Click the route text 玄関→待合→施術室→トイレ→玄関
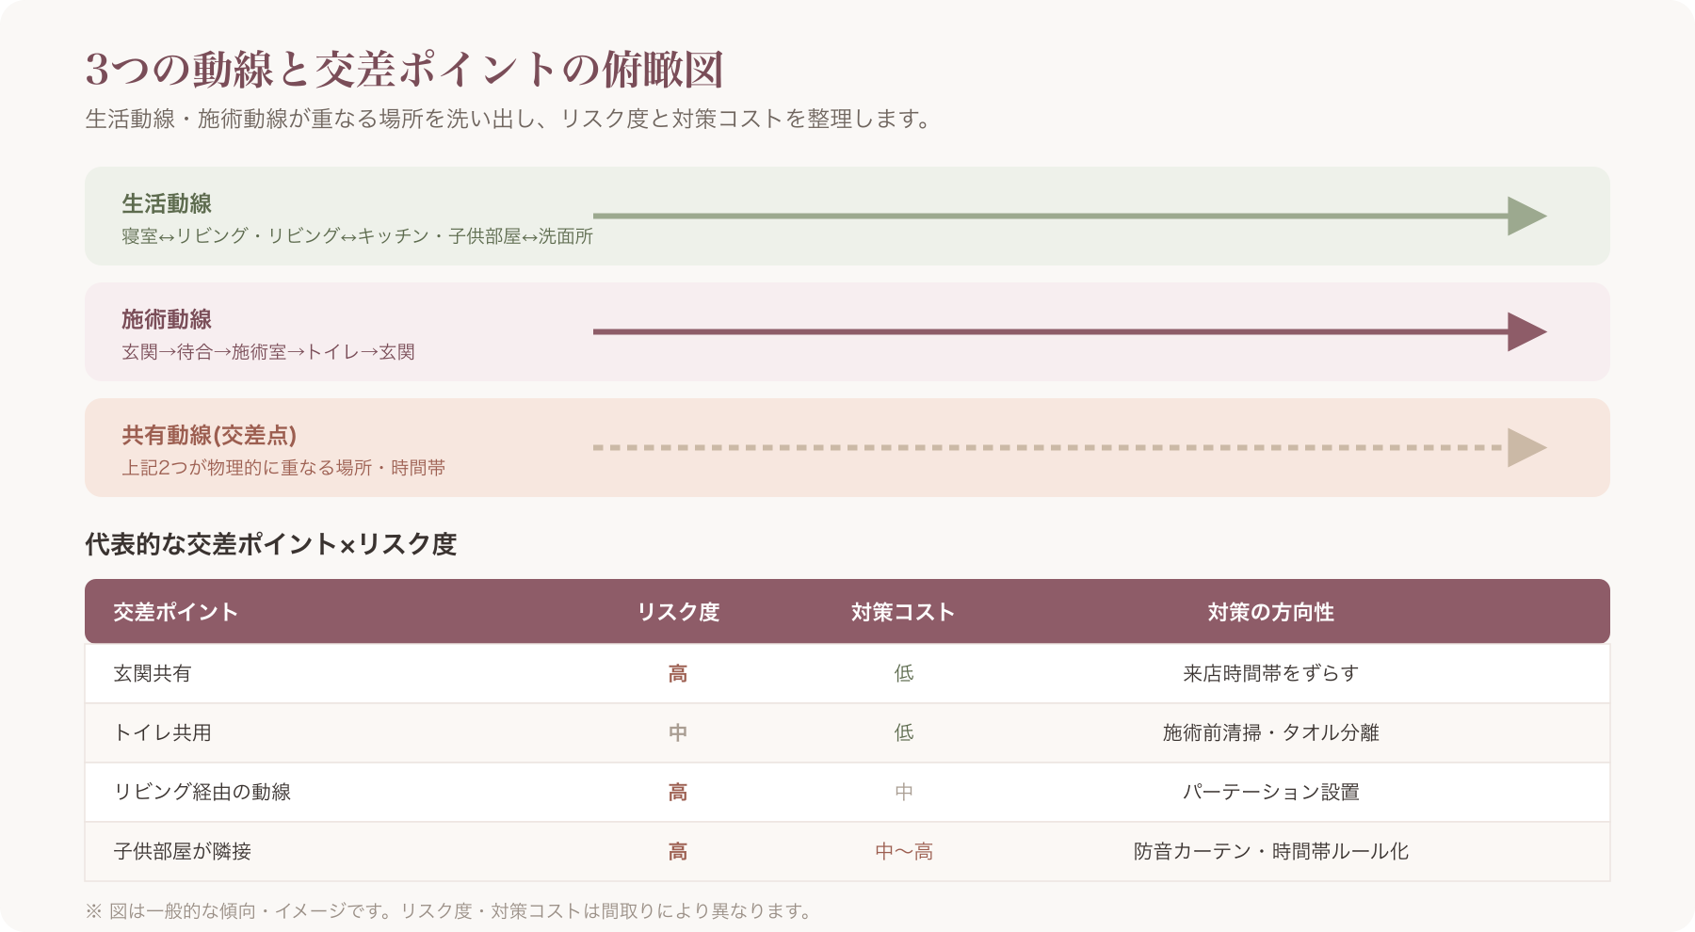The image size is (1695, 932). point(268,352)
